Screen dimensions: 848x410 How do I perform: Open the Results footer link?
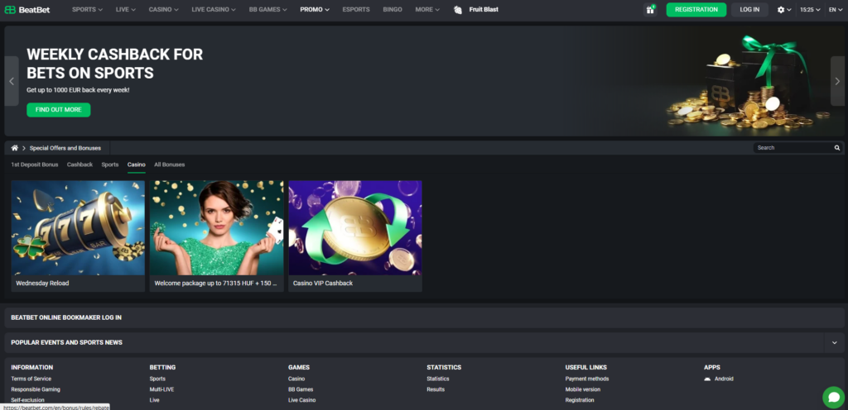click(x=436, y=389)
